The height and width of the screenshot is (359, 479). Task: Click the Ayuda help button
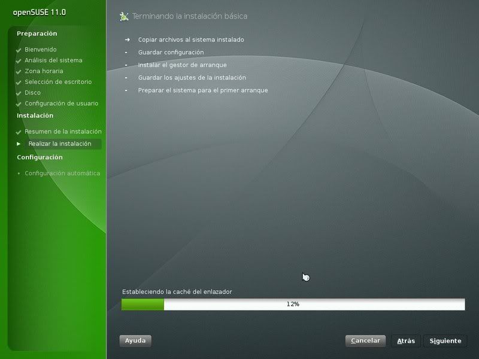coord(135,340)
